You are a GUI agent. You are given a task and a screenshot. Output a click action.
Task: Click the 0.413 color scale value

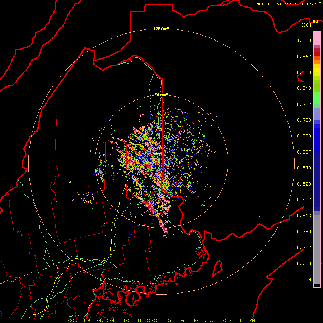pos(304,216)
